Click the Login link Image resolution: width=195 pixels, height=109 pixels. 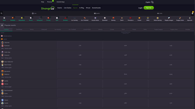click(x=140, y=8)
